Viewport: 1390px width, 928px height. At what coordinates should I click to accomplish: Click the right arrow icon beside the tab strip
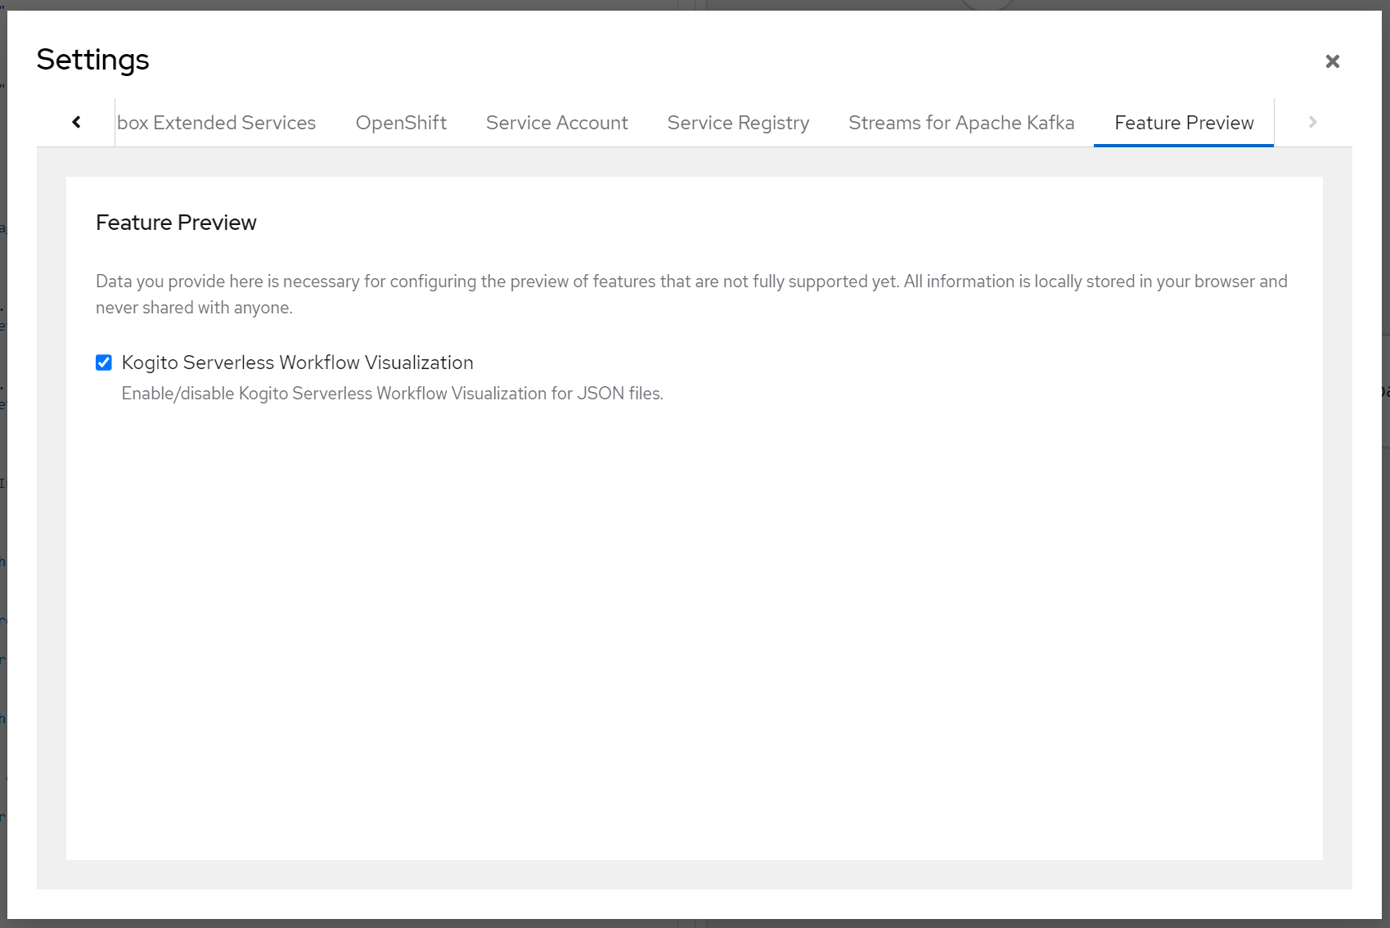coord(1311,122)
